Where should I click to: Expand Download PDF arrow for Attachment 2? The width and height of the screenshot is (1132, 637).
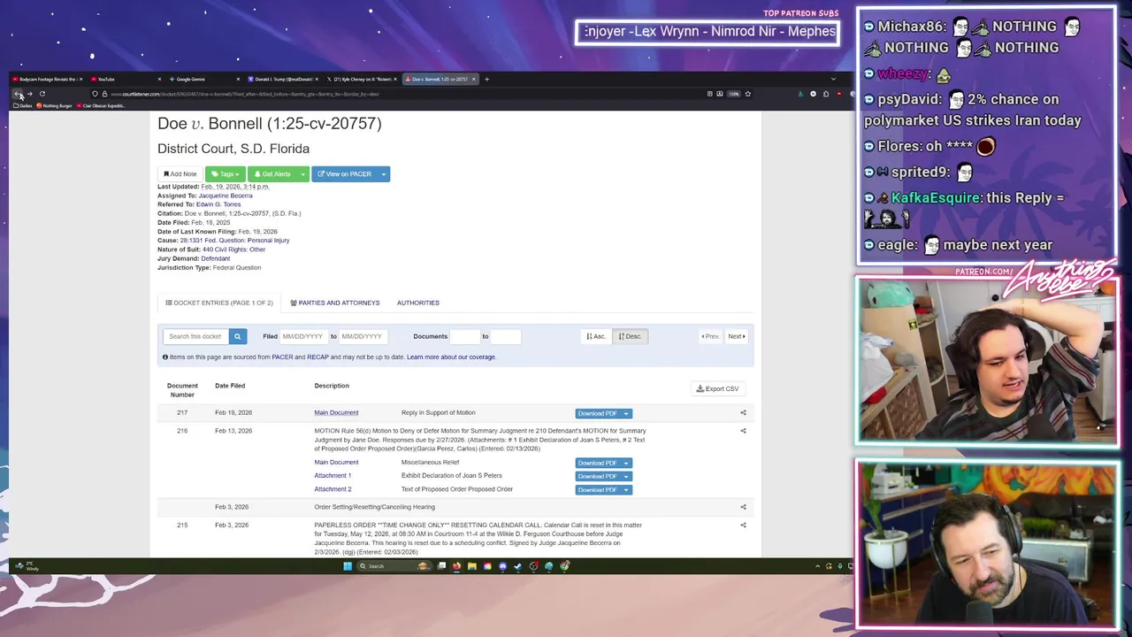point(626,489)
